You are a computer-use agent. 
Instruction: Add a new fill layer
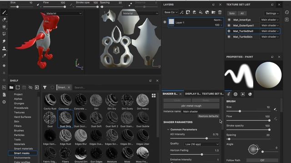click(201, 12)
